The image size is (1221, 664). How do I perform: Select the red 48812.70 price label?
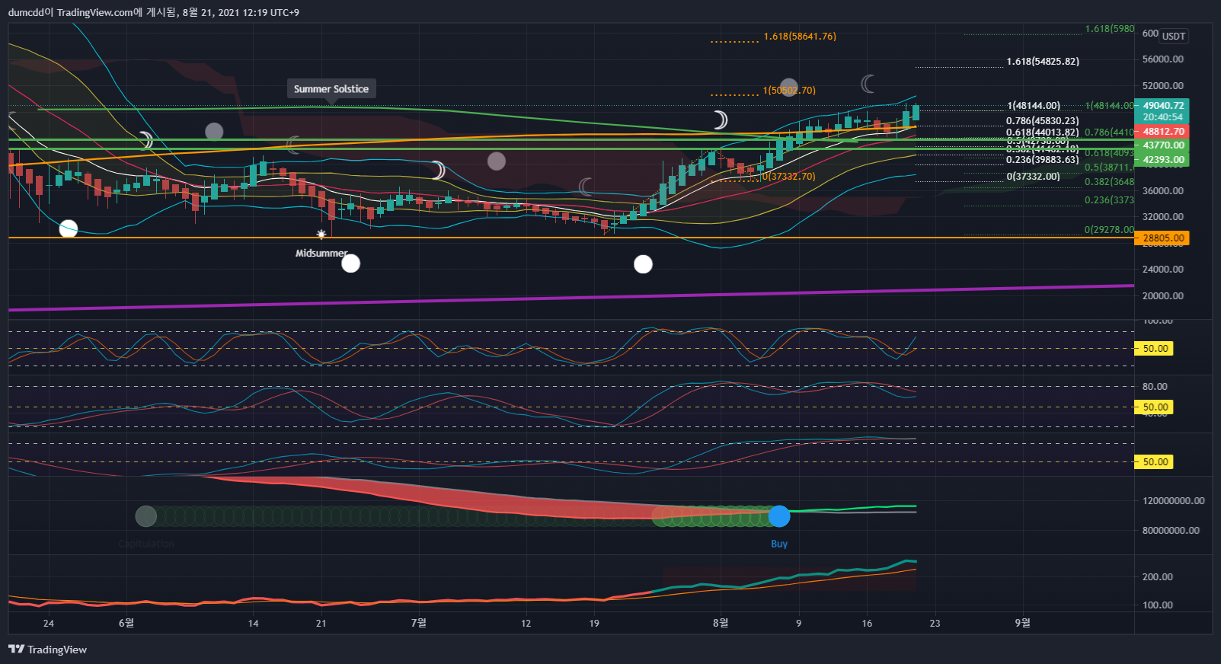pyautogui.click(x=1162, y=132)
